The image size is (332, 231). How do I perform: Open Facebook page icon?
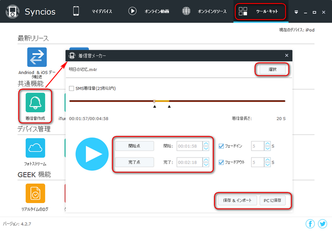310,223
